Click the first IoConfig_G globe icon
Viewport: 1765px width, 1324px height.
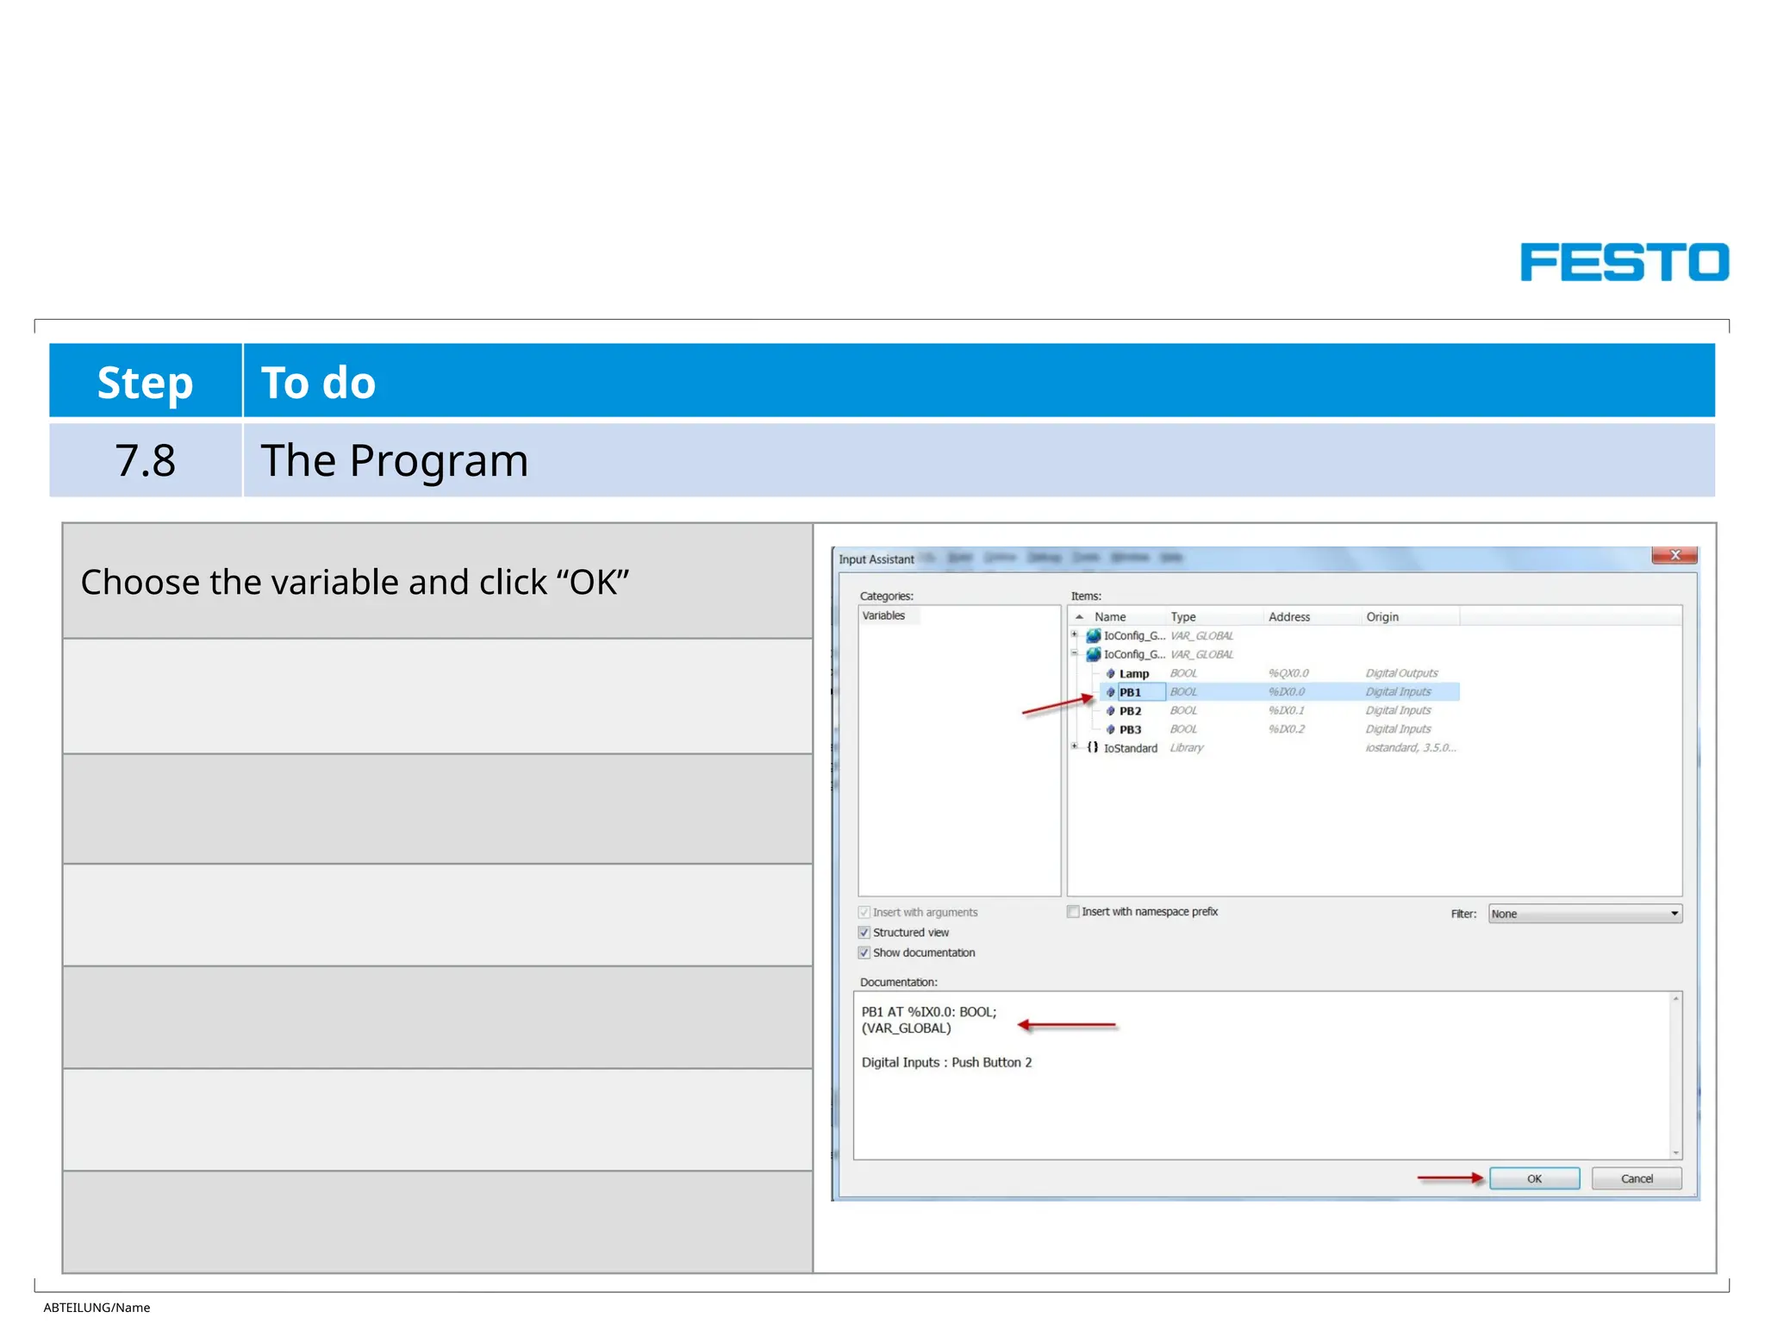[1094, 635]
